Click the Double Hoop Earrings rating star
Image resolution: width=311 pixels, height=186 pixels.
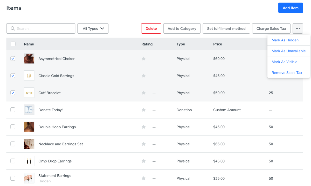pyautogui.click(x=144, y=127)
